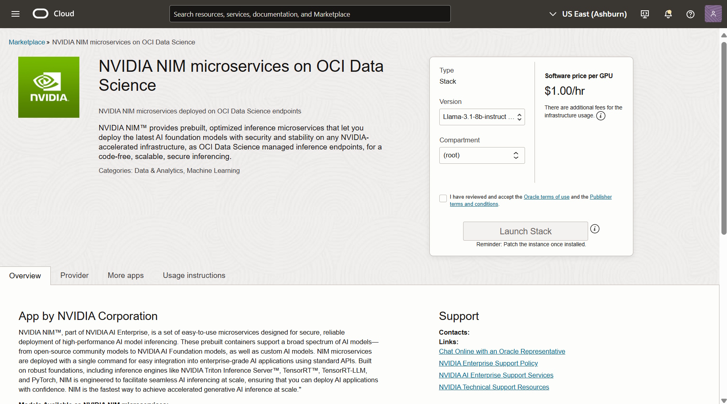Open the Marketplace breadcrumb link
The image size is (727, 404).
tap(27, 42)
